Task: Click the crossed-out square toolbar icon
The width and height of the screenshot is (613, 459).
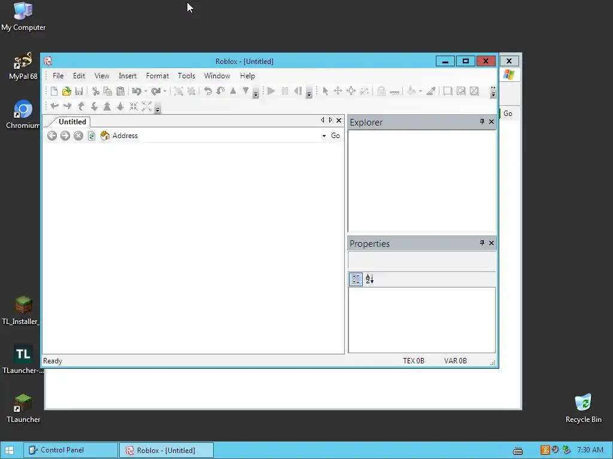Action: pos(474,91)
